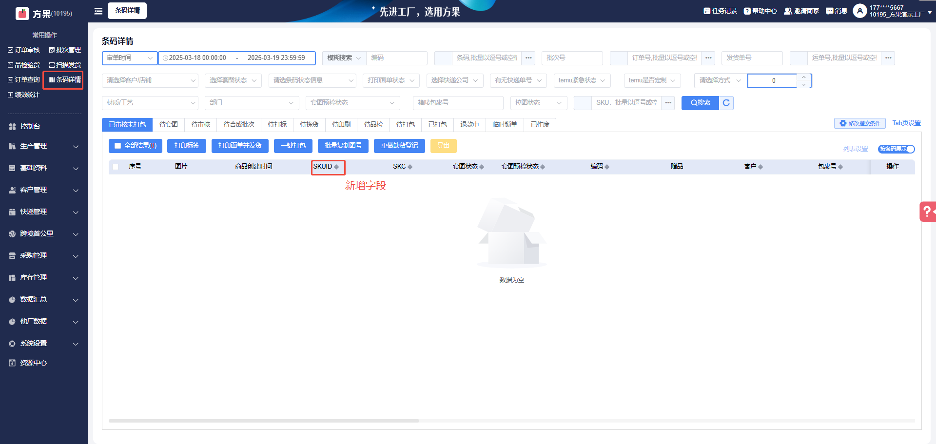Sort the table by 客户 column
This screenshot has width=936, height=444.
pos(760,167)
